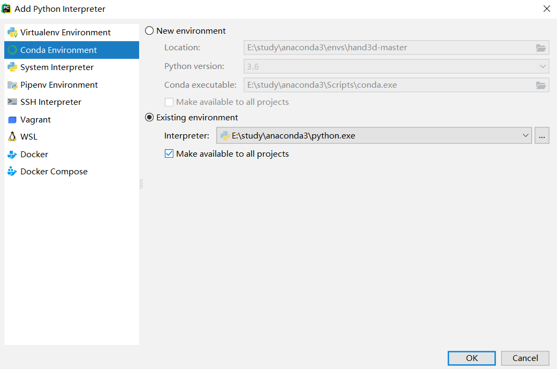This screenshot has width=557, height=369.
Task: Expand the Python version dropdown
Action: tap(542, 67)
